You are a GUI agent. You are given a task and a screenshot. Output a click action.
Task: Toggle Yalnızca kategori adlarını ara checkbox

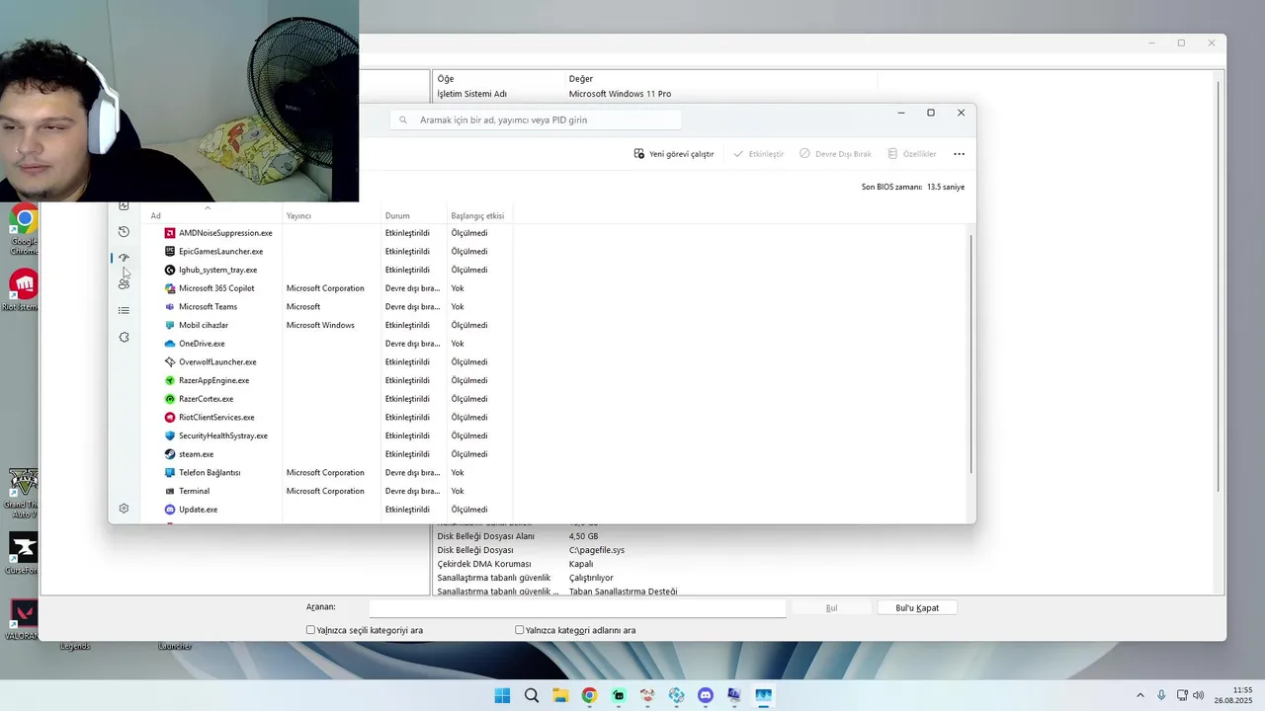point(519,630)
